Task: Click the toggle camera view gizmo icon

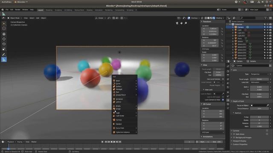Action: 177,23
